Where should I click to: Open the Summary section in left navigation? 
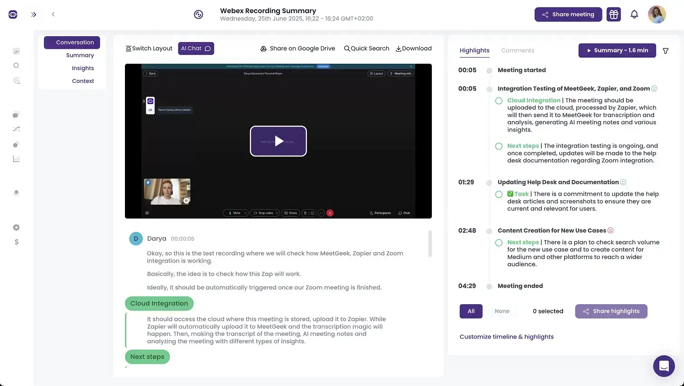tap(80, 55)
